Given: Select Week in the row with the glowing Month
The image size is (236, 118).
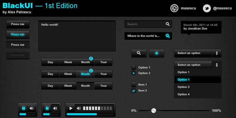Looking at the screenshot, I should tap(68, 74).
